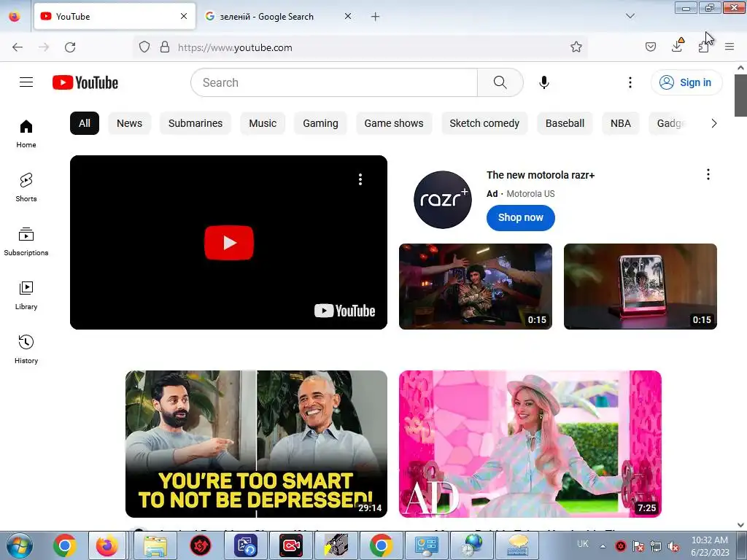Screen dimensions: 747x560
Task: Open History from sidebar
Action: pyautogui.click(x=26, y=349)
